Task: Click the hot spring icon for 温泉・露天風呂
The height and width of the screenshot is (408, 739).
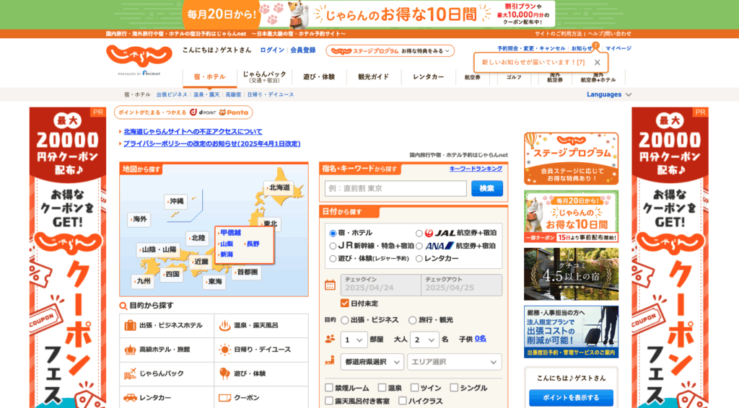Action: click(x=225, y=325)
